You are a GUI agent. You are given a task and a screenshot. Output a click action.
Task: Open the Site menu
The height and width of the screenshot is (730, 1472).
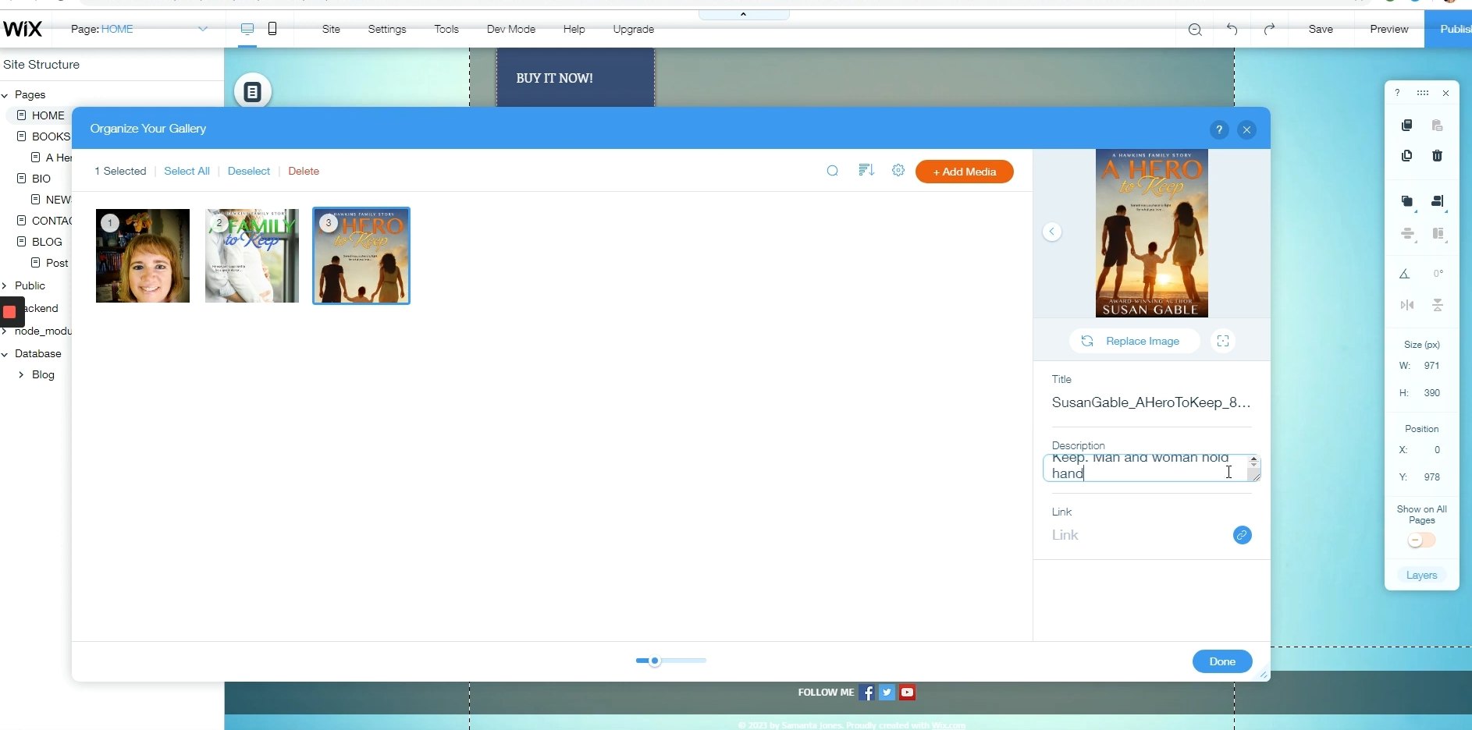(x=331, y=29)
